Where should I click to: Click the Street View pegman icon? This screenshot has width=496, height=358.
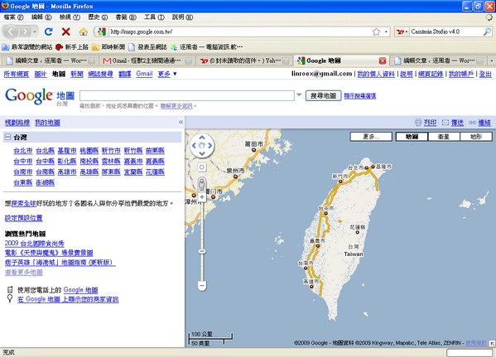(202, 184)
